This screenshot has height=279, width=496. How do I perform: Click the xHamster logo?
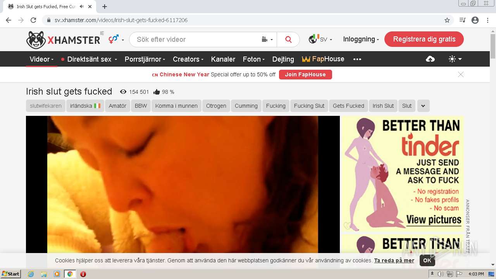[63, 40]
